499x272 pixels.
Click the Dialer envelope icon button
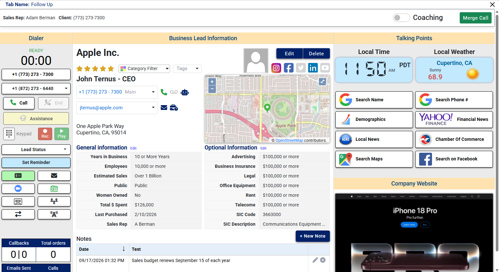54,176
